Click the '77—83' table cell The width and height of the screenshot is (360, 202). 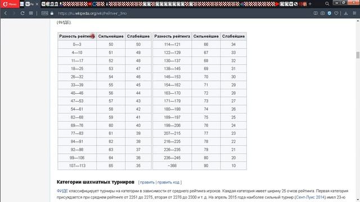[x=77, y=134]
